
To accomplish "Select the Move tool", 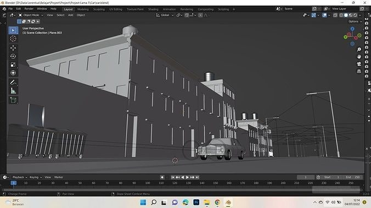I will (13, 48).
